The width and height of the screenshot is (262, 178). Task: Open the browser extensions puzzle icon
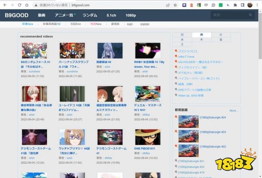(x=235, y=5)
